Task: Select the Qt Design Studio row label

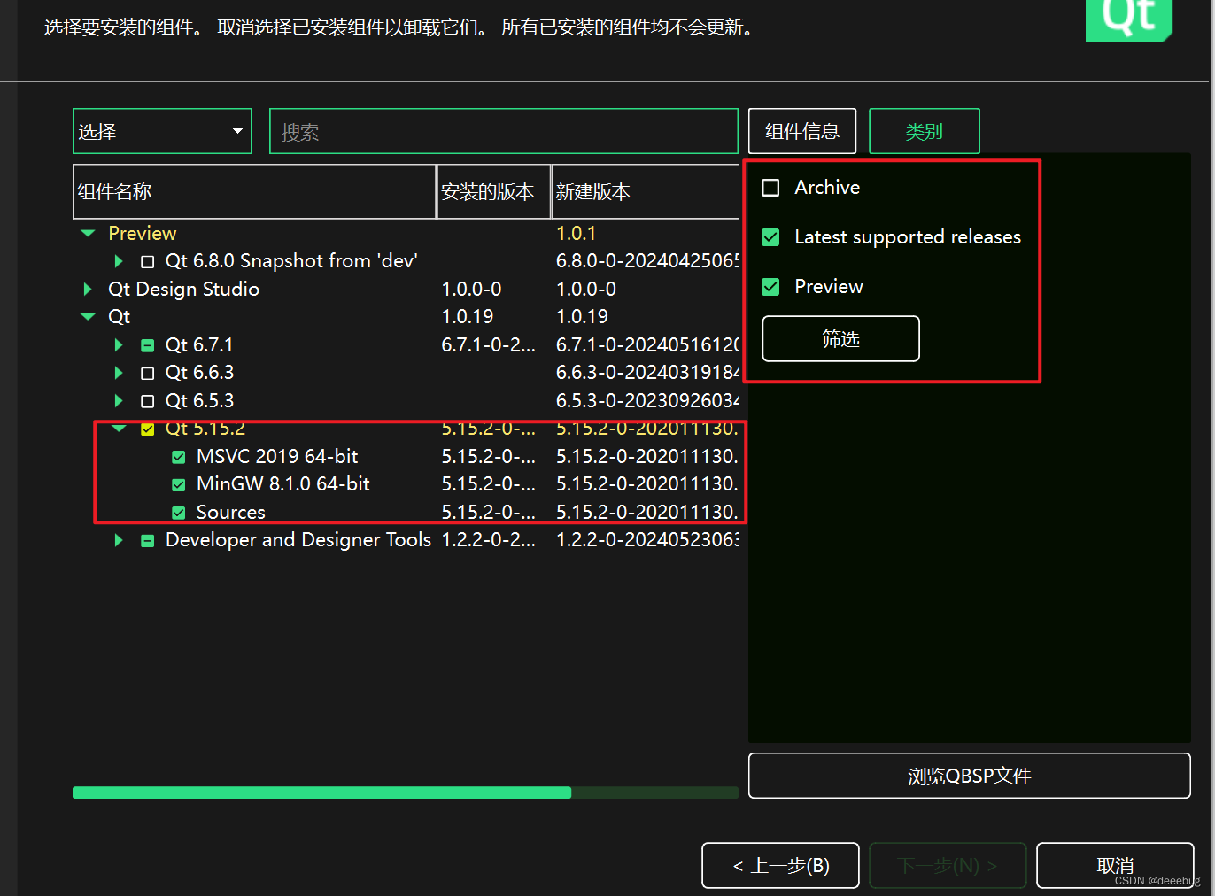Action: tap(183, 290)
